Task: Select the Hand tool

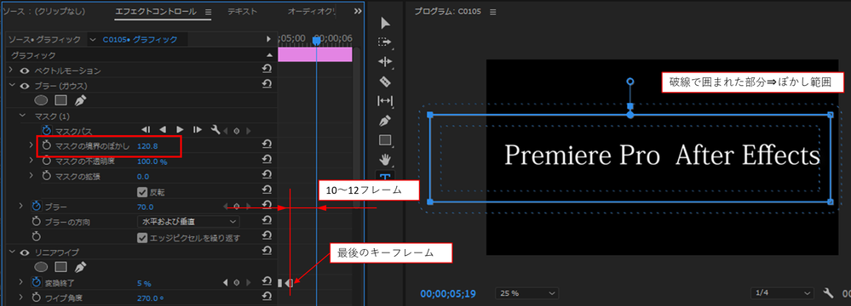Action: tap(385, 159)
